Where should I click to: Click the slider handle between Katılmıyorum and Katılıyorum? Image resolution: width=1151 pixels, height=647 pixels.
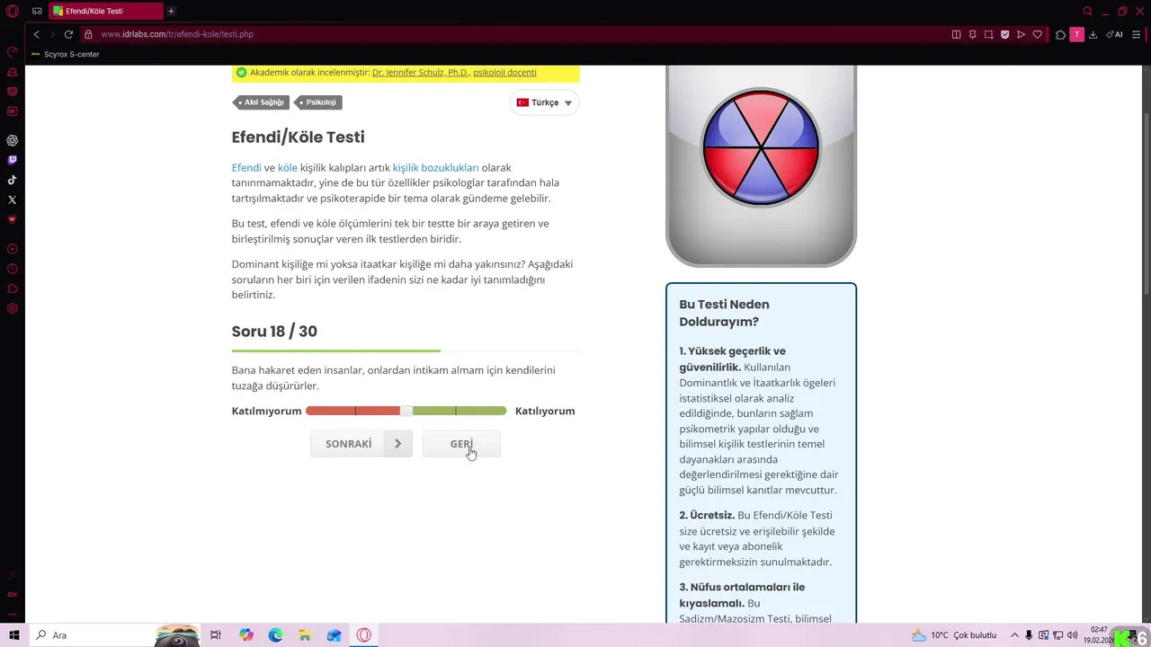coord(406,411)
